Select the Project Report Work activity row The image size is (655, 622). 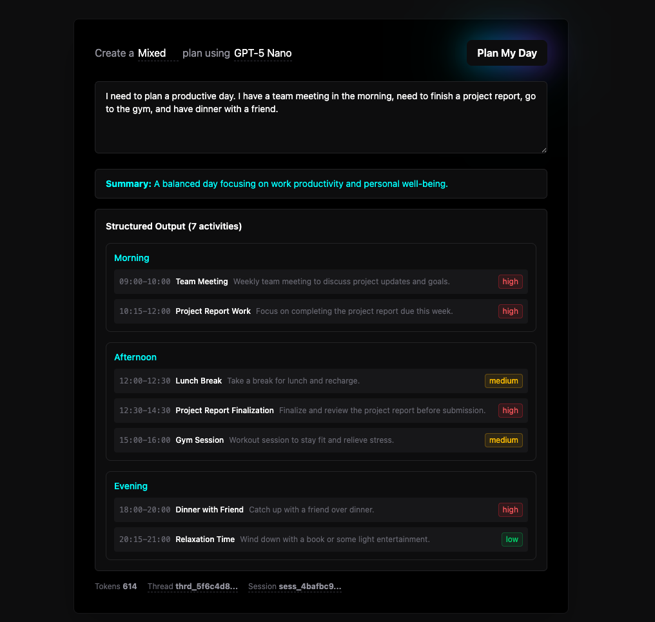coord(320,311)
